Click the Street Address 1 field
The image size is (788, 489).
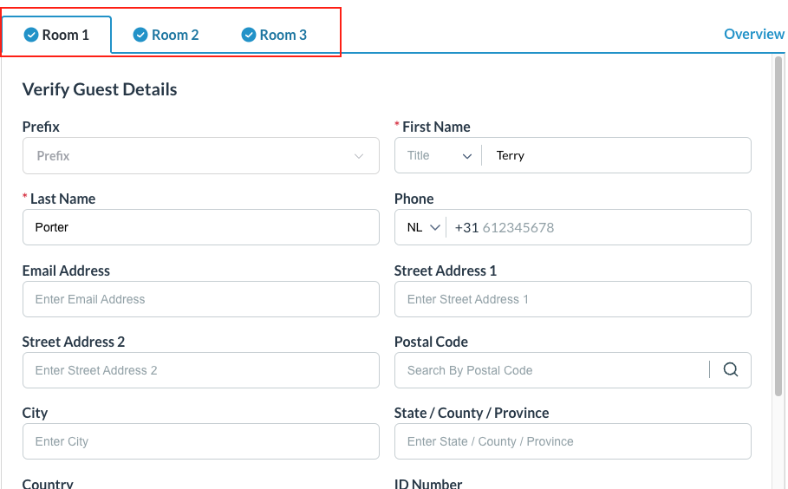point(572,299)
